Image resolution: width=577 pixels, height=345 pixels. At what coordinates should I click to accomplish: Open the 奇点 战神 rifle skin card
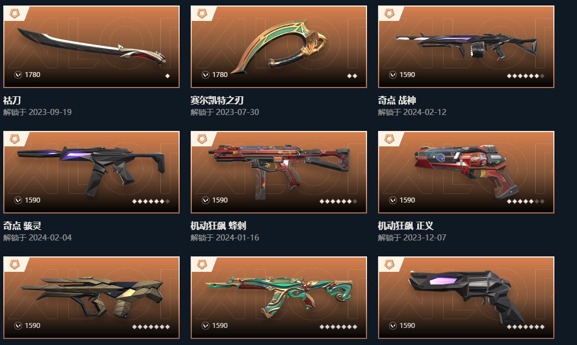point(466,47)
